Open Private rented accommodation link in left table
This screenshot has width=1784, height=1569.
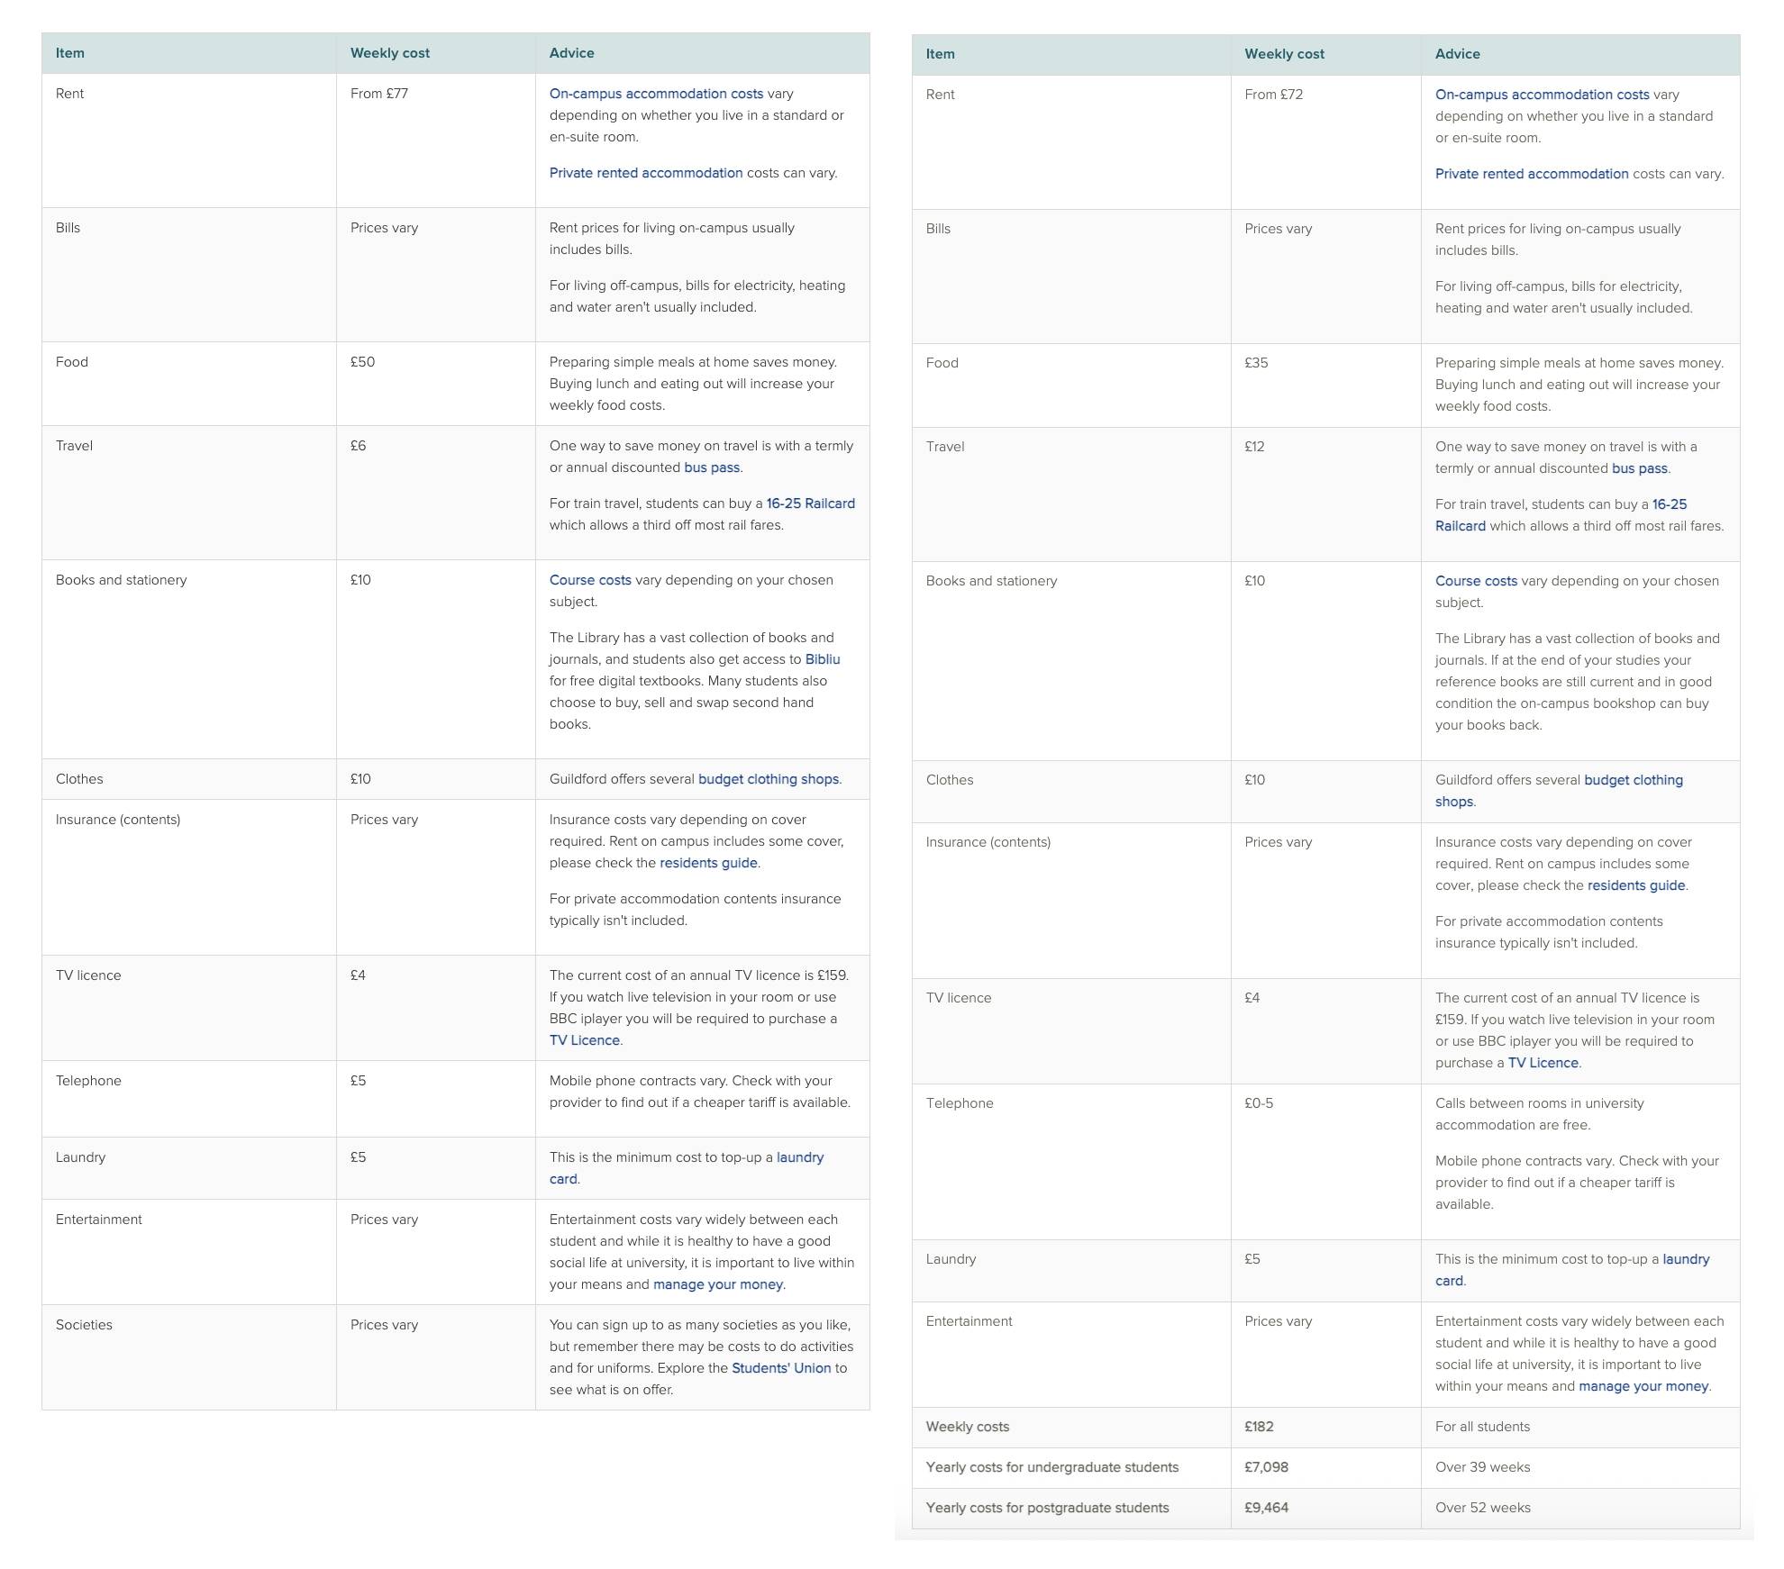point(646,173)
